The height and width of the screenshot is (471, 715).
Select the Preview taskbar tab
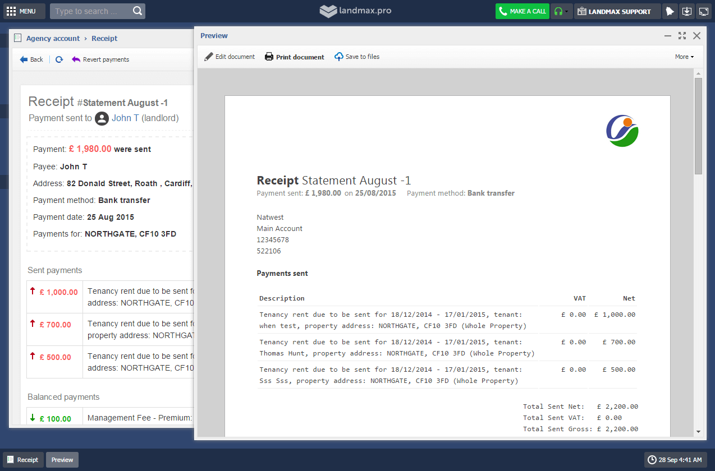(x=62, y=460)
